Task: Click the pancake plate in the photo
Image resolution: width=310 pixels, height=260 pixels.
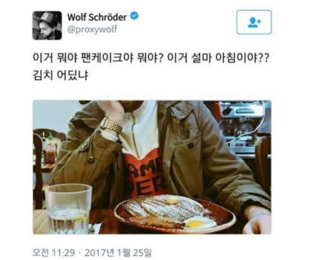Action: [175, 213]
